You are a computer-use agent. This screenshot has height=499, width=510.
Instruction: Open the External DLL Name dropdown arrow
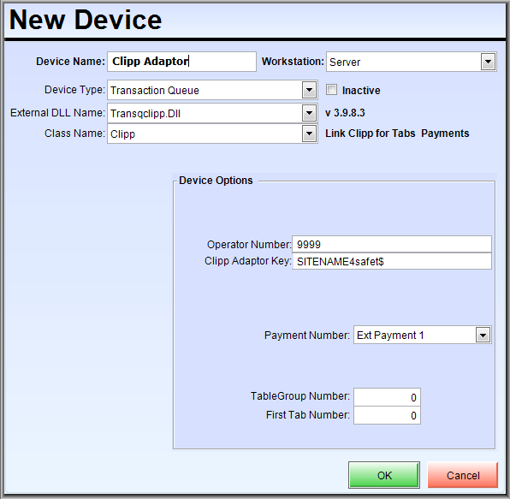(x=309, y=114)
